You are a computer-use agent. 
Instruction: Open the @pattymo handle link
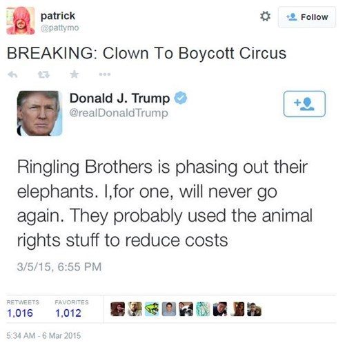click(60, 28)
